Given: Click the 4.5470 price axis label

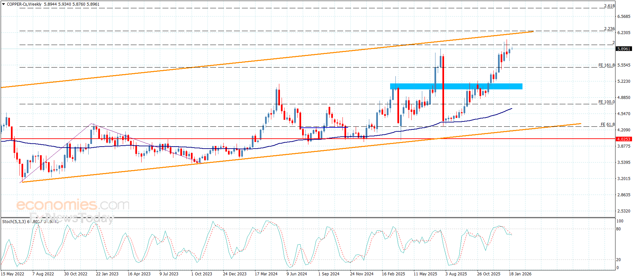Looking at the screenshot, I should point(624,114).
